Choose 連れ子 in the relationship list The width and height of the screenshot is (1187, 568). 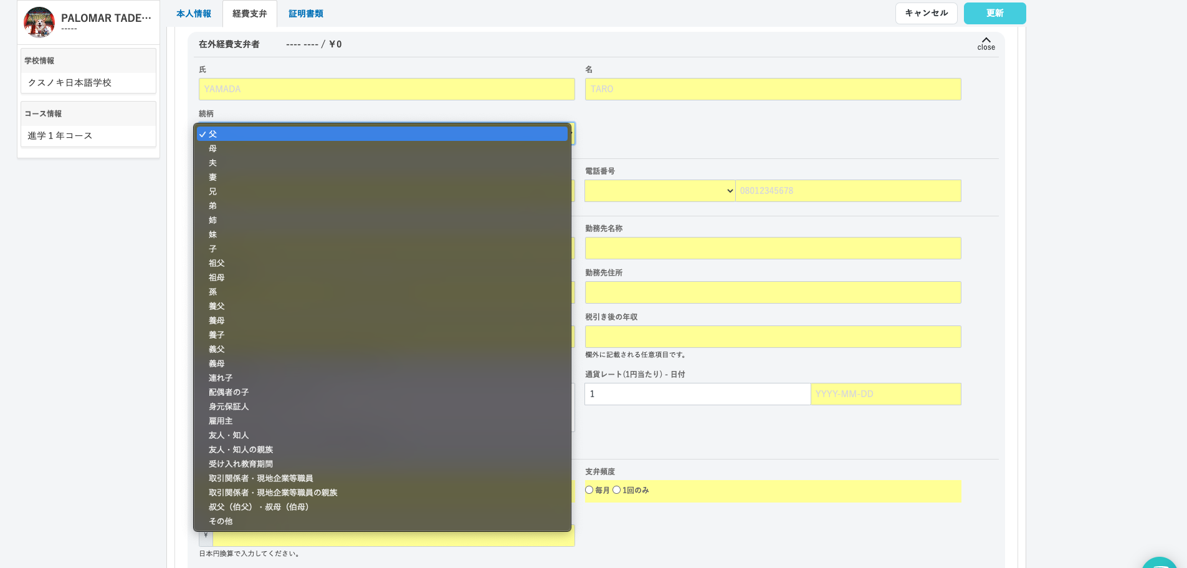click(382, 378)
